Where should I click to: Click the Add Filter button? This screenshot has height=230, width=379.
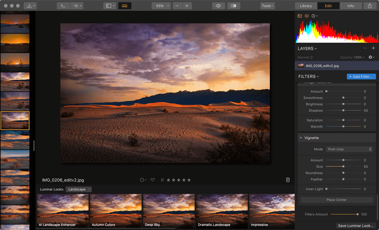361,76
